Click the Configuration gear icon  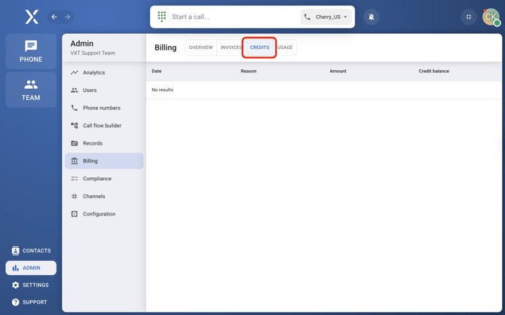[75, 214]
